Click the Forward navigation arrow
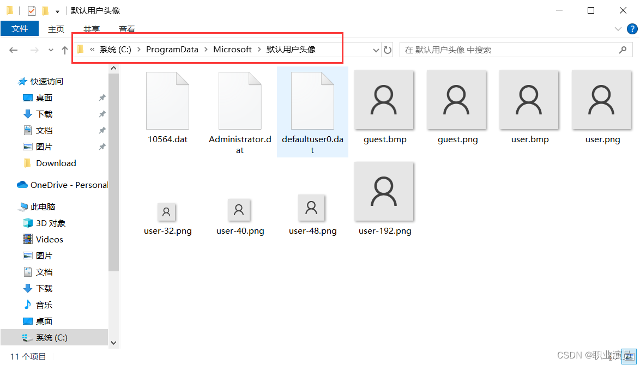This screenshot has width=640, height=365. (x=35, y=50)
